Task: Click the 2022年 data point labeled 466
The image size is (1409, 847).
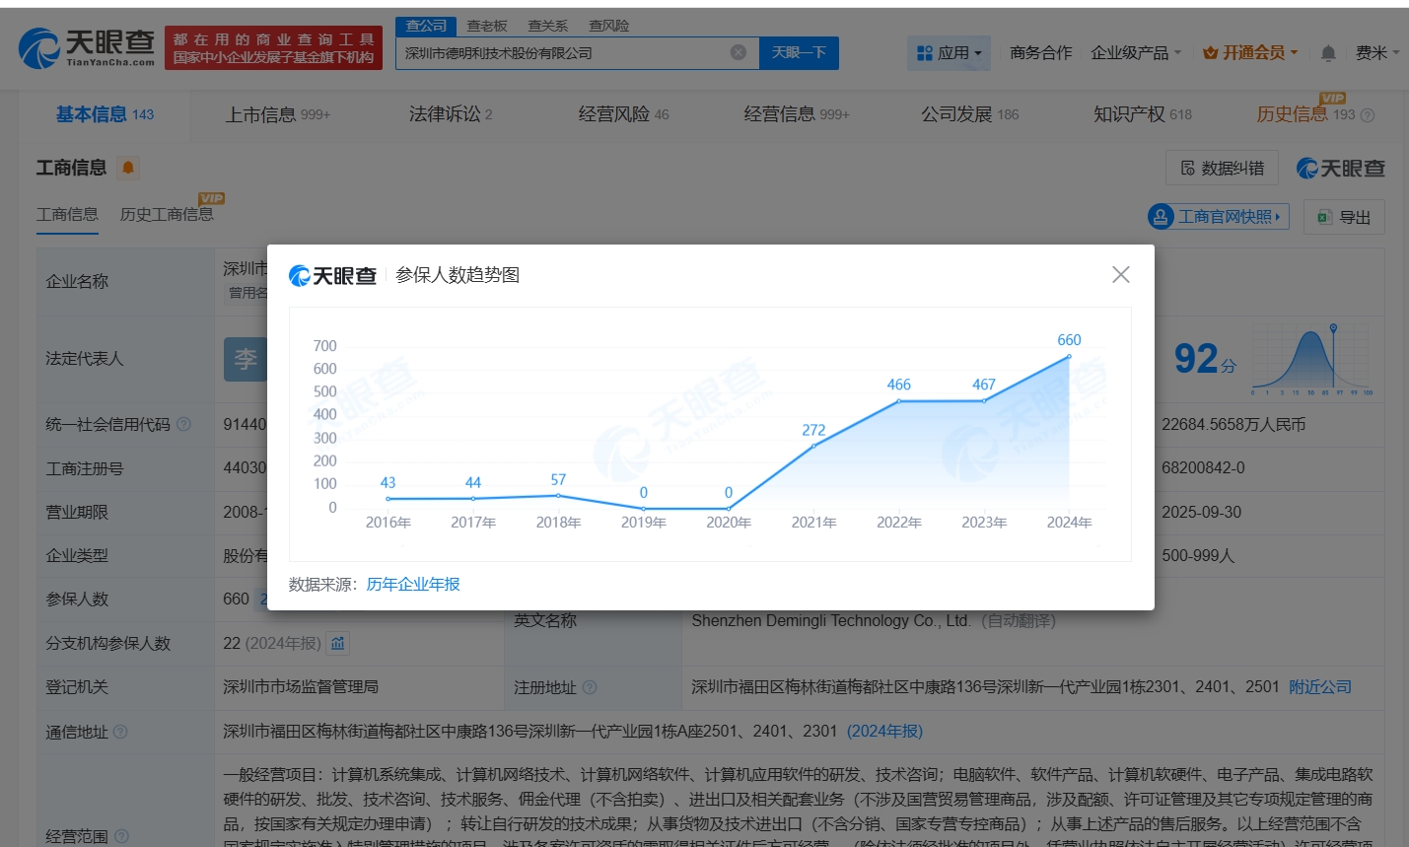Action: click(x=899, y=401)
